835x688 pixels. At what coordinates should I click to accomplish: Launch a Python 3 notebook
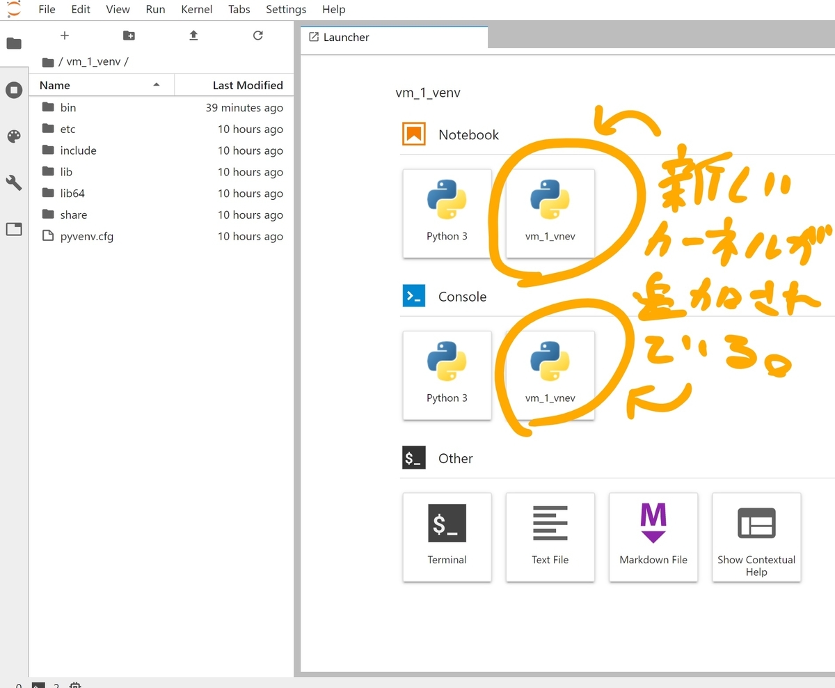click(x=447, y=213)
